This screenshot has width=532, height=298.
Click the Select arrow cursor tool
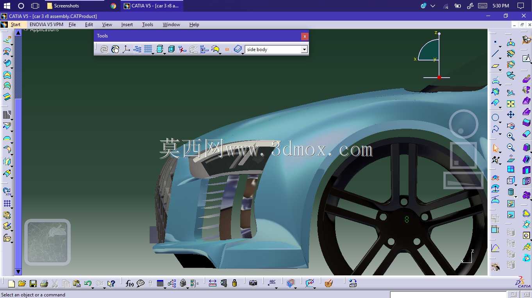pos(496,148)
